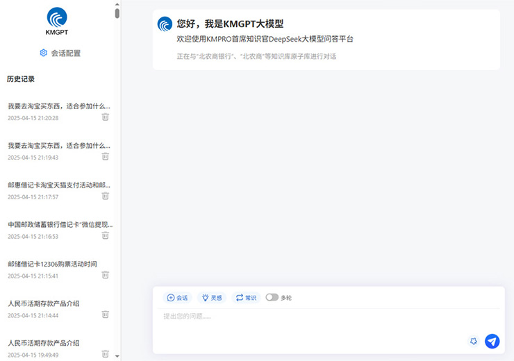Delete history entry dated 2025-04-15 21:20:28
The height and width of the screenshot is (361, 514).
pos(105,117)
